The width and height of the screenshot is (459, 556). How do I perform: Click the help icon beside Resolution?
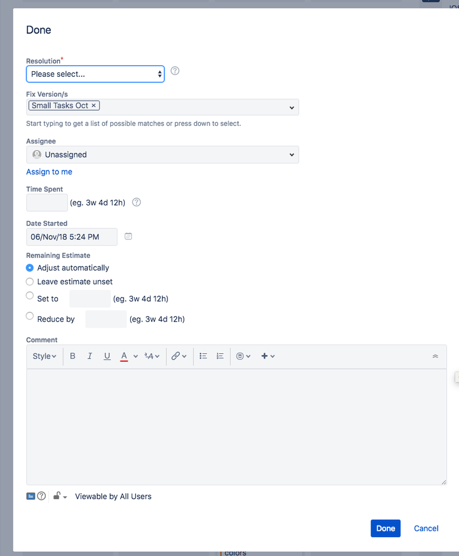coord(175,71)
